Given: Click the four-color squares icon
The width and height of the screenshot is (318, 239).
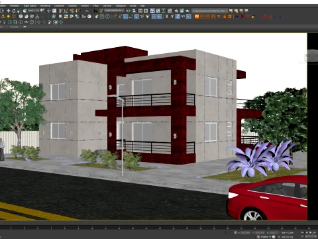Looking at the screenshot, I should [x=66, y=17].
